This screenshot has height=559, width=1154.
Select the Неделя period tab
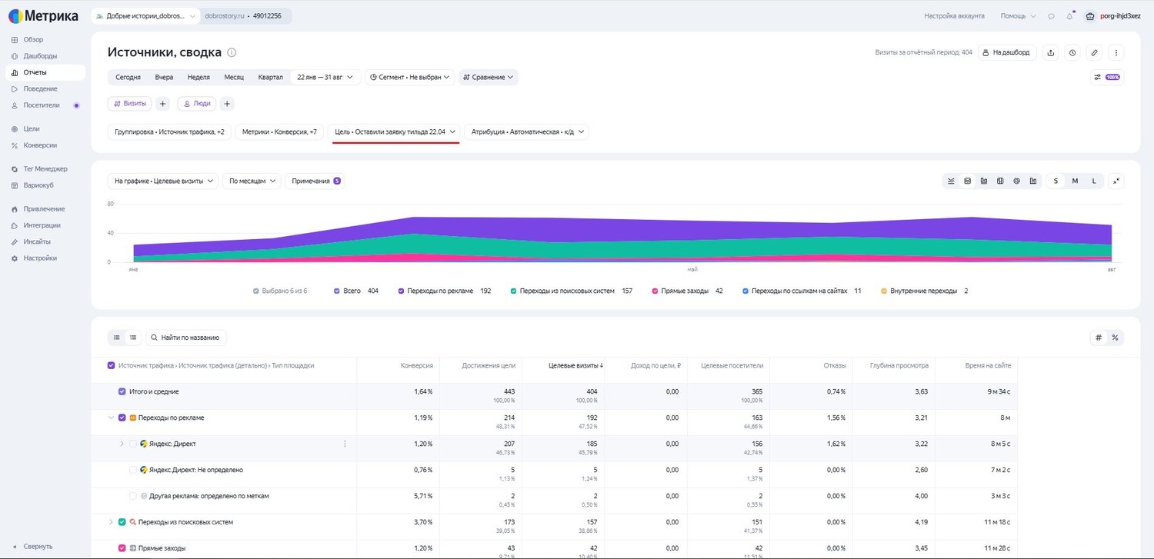coord(198,77)
